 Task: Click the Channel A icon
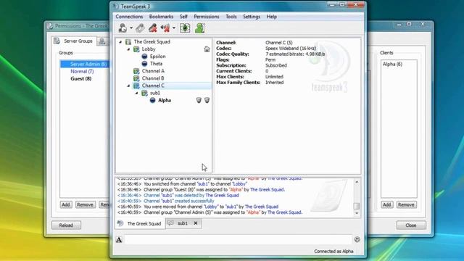[x=136, y=71]
